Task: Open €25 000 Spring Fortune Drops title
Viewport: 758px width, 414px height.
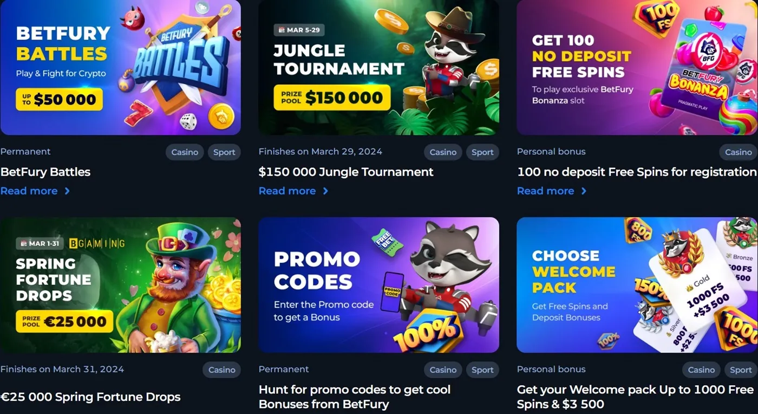Action: [x=90, y=397]
